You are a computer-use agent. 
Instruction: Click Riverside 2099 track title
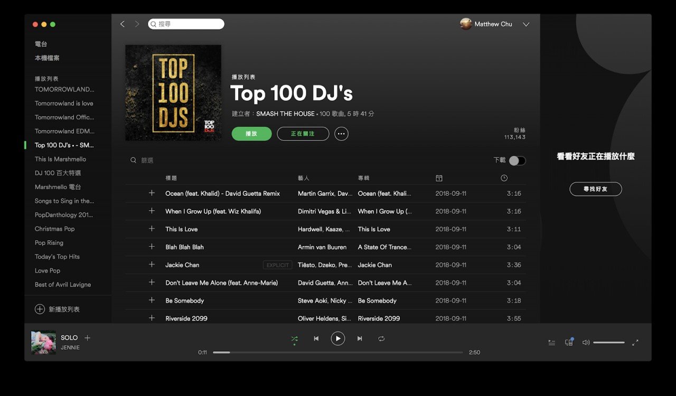(x=186, y=318)
